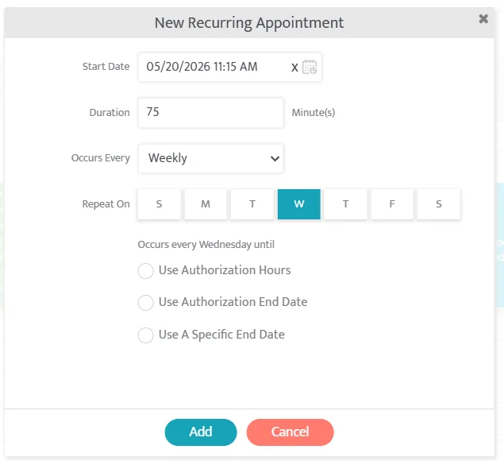Open the calendar picker icon in Start Date
Image resolution: width=504 pixels, height=461 pixels.
310,67
